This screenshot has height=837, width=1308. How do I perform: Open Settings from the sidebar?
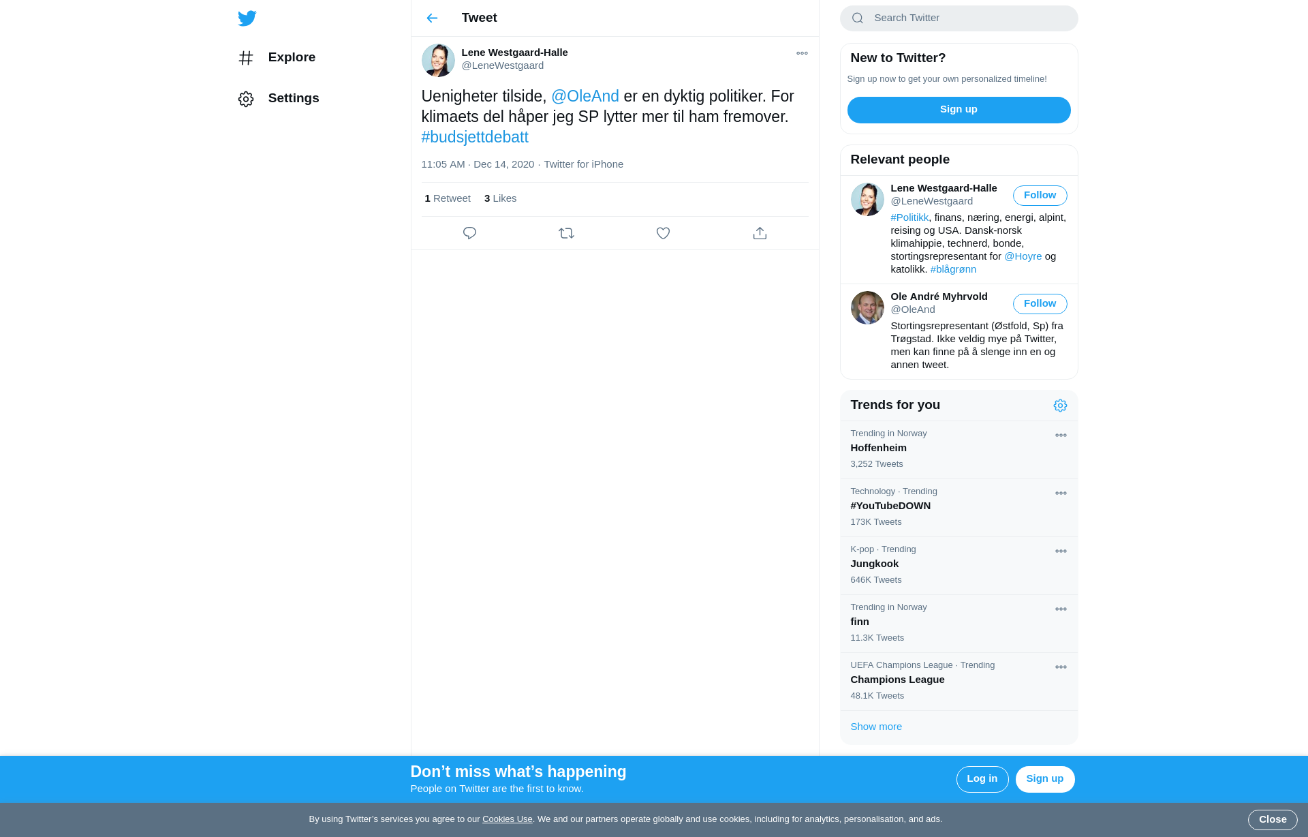point(279,98)
